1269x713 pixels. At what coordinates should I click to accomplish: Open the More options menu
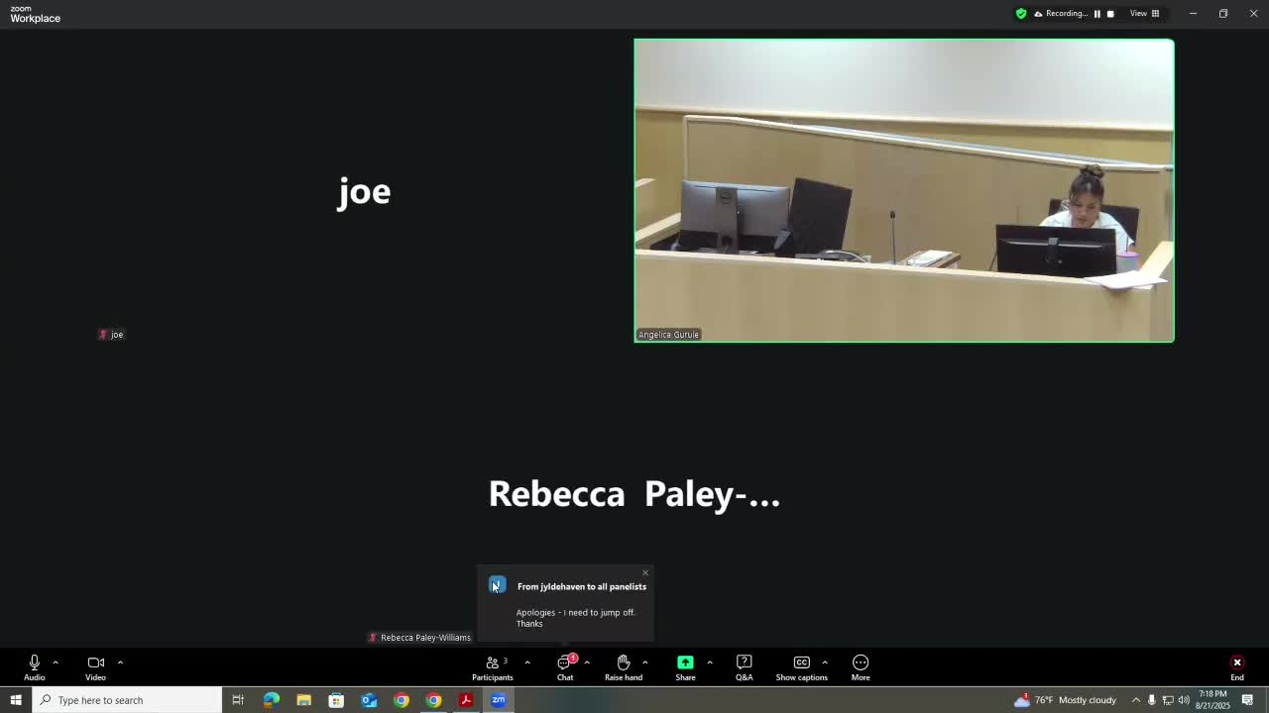[x=861, y=667]
